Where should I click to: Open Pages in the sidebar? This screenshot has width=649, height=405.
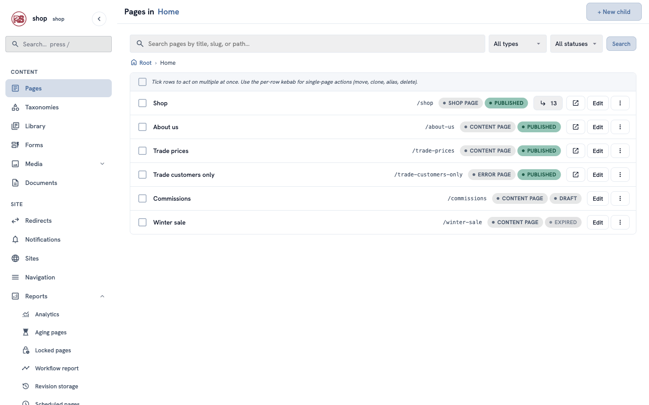(59, 88)
